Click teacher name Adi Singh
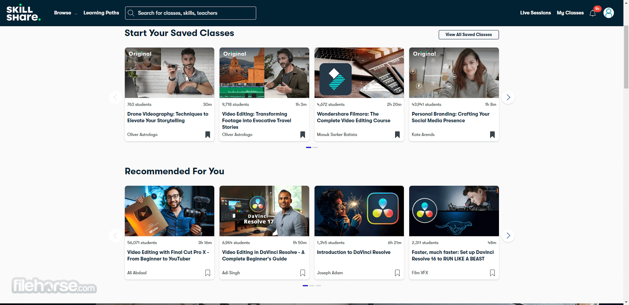The image size is (629, 305). click(x=231, y=273)
